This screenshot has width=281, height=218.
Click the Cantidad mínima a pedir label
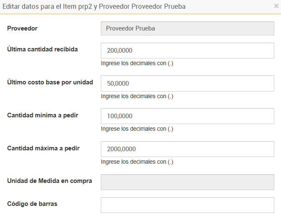tap(43, 115)
